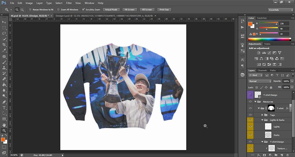Select the Rectangular Marquee tool

(x=4, y=28)
